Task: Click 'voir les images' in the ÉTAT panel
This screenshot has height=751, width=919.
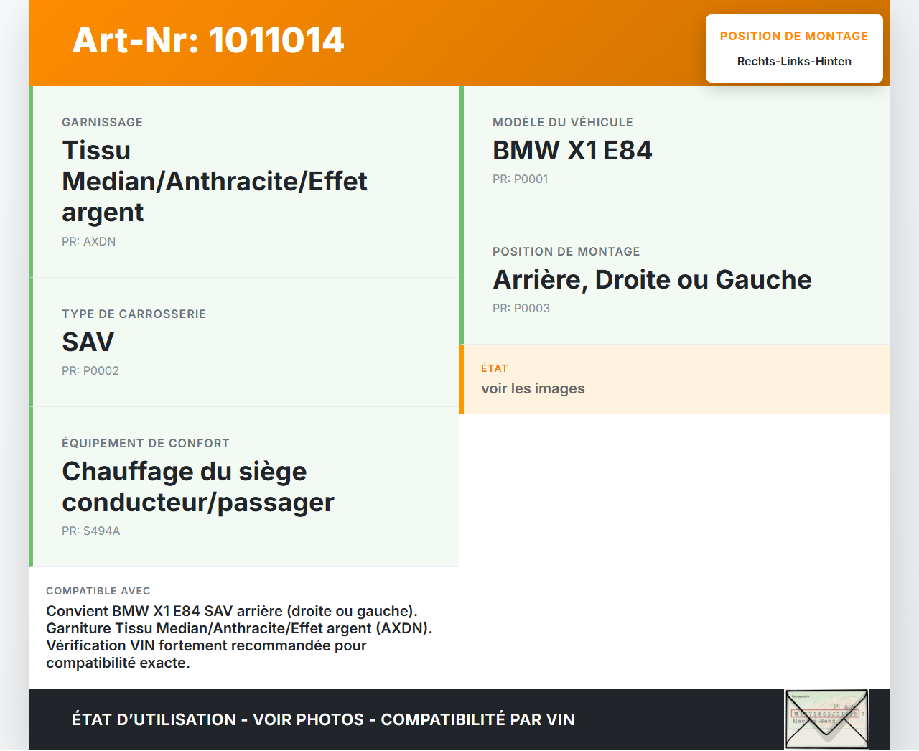Action: click(x=533, y=388)
